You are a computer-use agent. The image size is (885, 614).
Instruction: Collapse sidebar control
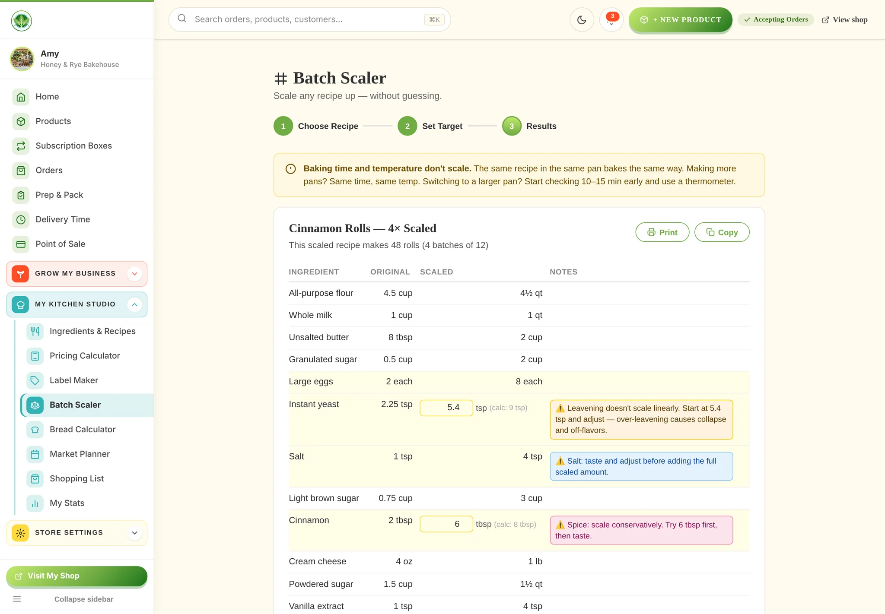coord(76,599)
